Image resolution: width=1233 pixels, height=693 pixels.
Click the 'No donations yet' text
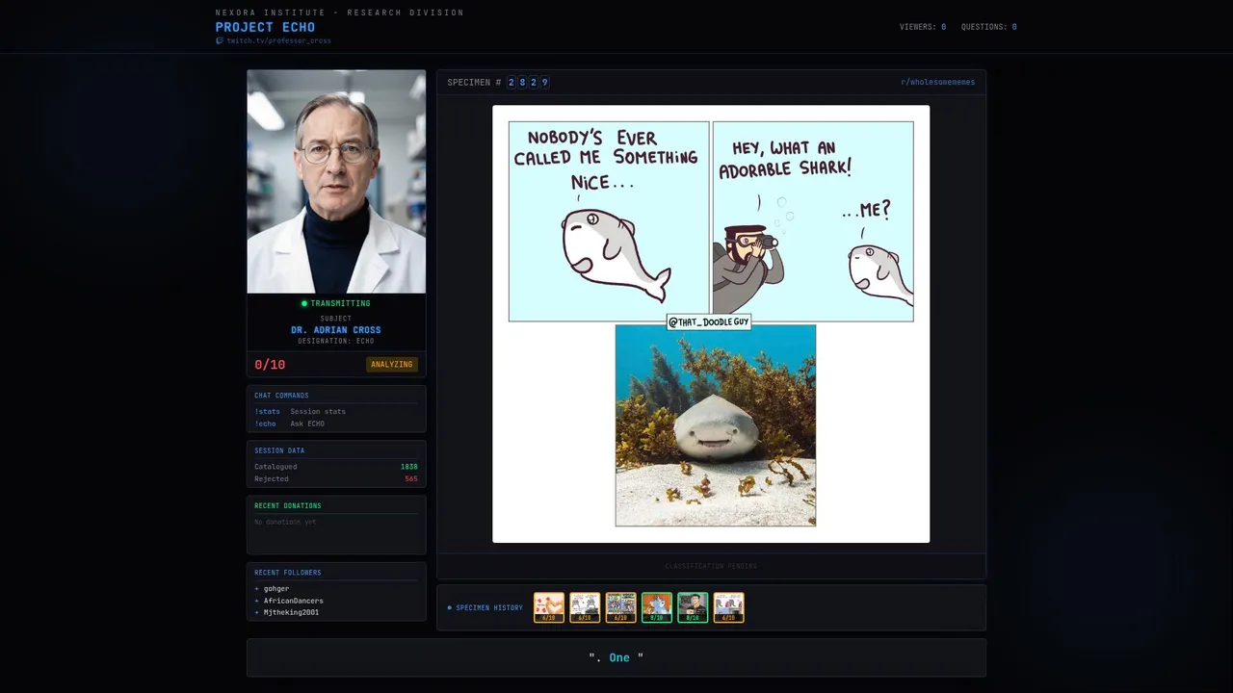[285, 522]
